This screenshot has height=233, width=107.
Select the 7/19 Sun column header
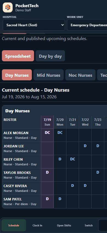[47, 122]
